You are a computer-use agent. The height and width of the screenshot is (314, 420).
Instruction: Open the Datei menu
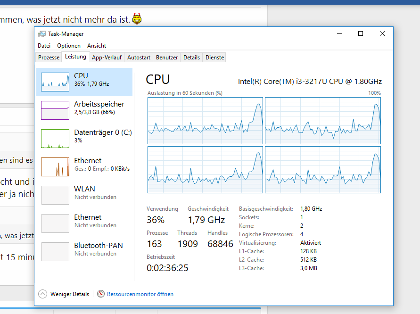click(44, 46)
